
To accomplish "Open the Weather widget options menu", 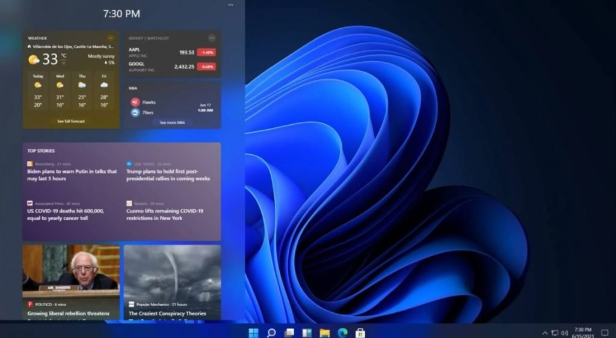I will pyautogui.click(x=110, y=38).
